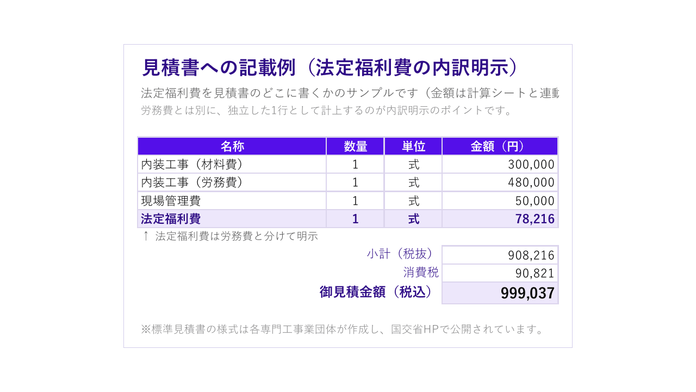
Task: Click quantity 1 in the 法定福利費 row
Action: coord(356,219)
